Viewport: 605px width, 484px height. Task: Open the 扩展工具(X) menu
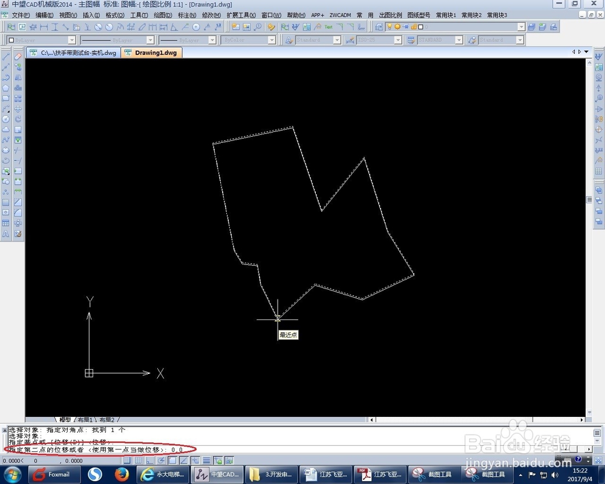click(x=241, y=15)
